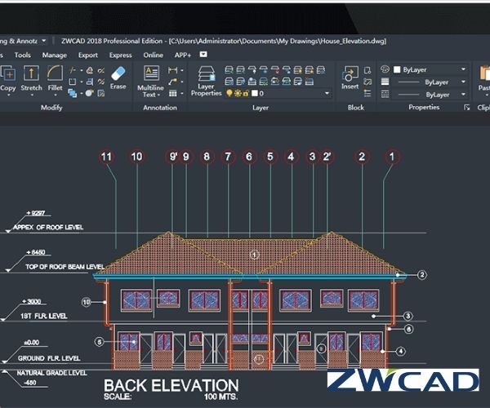Click the Layer panel title
This screenshot has width=490, height=408.
[261, 108]
